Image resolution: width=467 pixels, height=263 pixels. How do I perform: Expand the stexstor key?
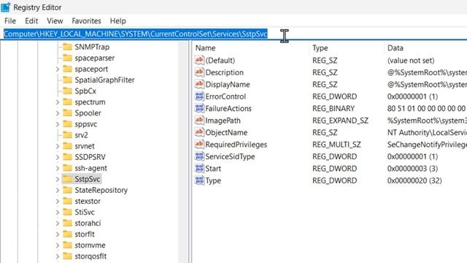tap(58, 202)
